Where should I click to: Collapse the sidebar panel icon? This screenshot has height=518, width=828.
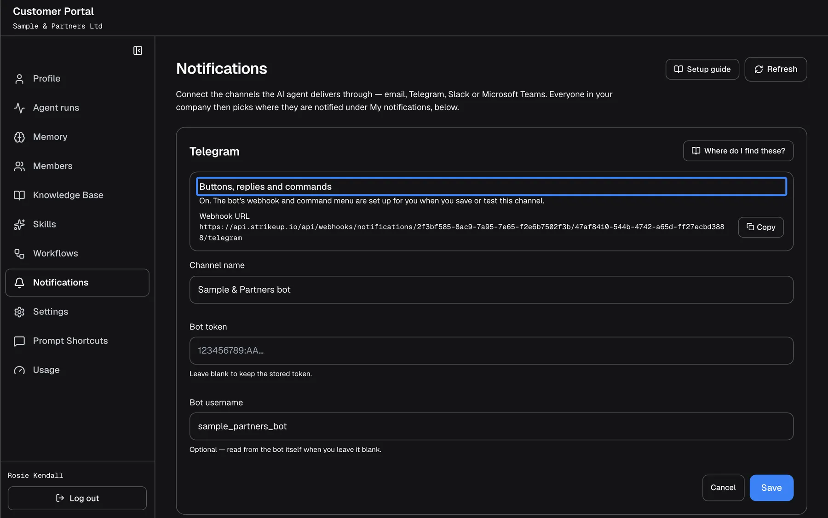click(138, 51)
